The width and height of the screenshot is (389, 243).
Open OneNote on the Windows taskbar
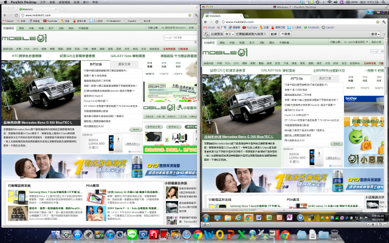coord(289,217)
